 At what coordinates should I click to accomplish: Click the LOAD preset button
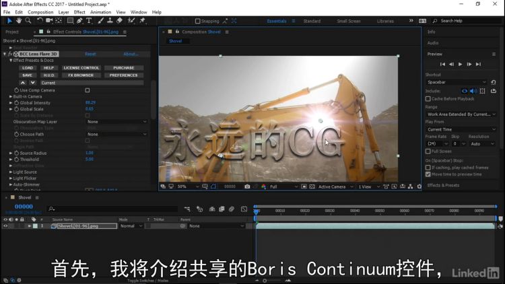28,68
